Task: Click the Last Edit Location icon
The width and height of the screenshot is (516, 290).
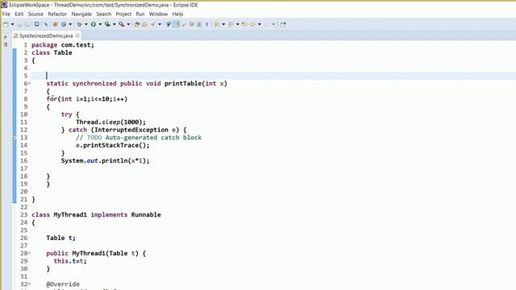Action: [x=244, y=24]
